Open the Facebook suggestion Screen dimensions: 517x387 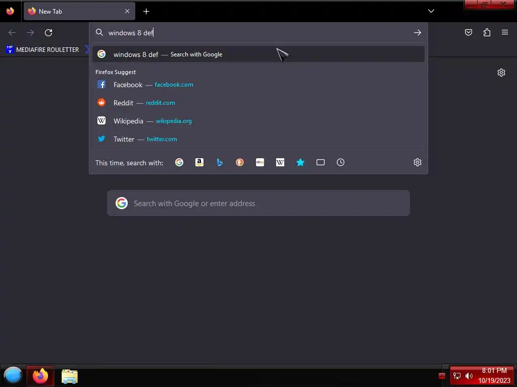[258, 85]
